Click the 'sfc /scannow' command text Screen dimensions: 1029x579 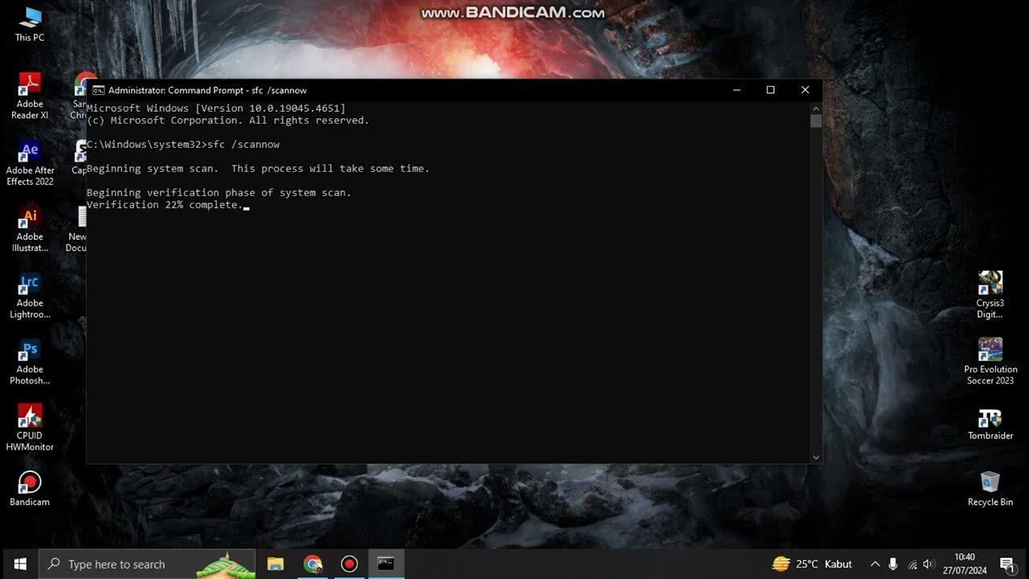tap(244, 145)
